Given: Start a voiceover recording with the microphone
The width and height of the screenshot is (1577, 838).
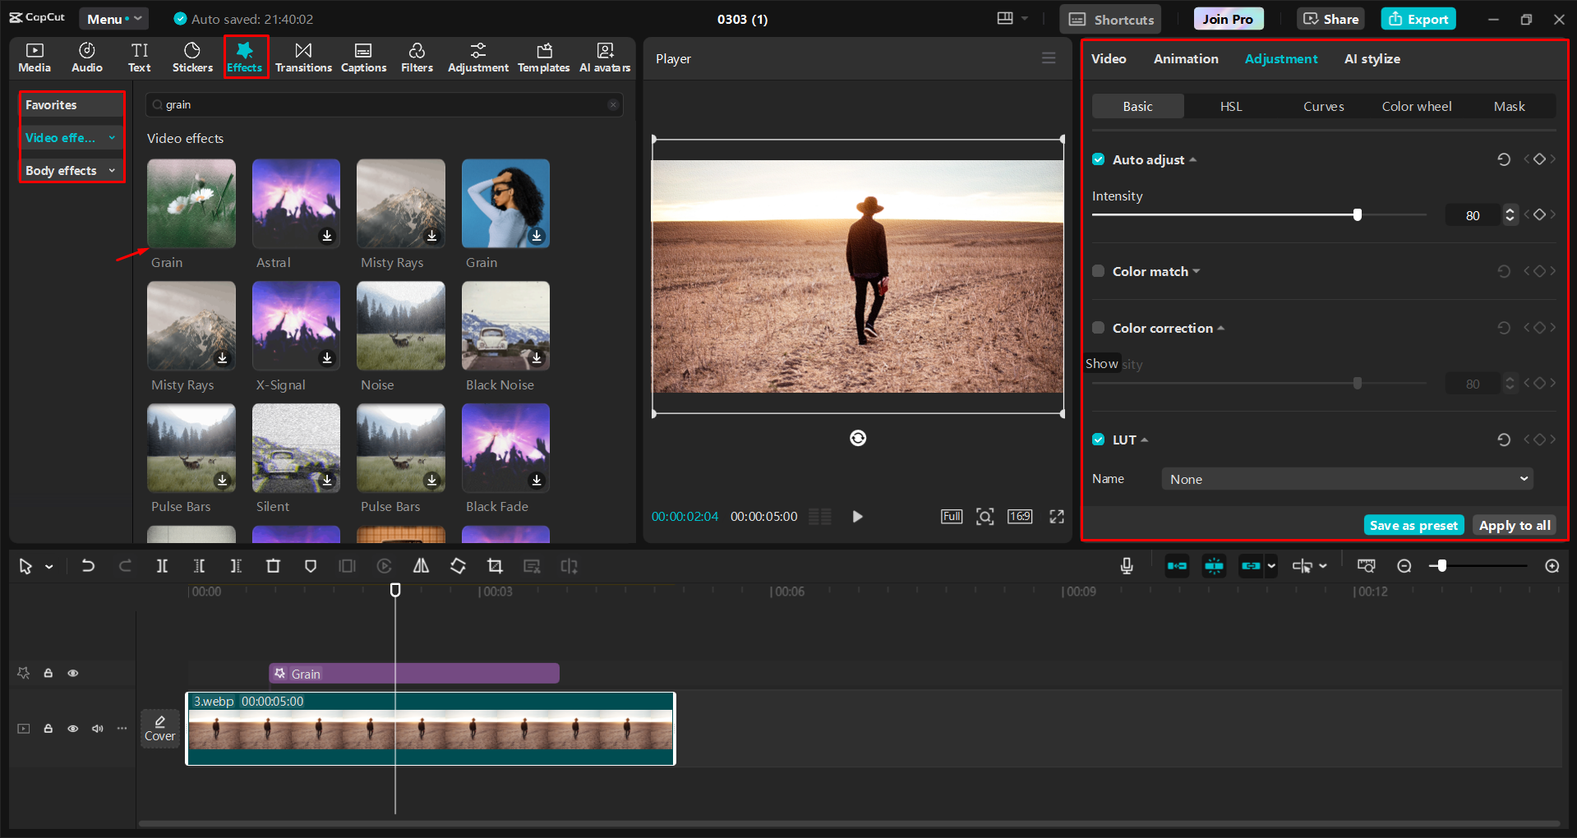Looking at the screenshot, I should point(1126,565).
